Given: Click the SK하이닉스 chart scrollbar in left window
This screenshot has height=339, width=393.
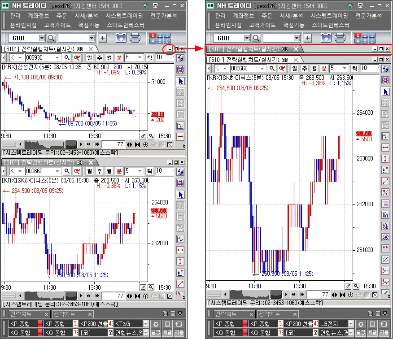Looking at the screenshot, I should coord(51,296).
